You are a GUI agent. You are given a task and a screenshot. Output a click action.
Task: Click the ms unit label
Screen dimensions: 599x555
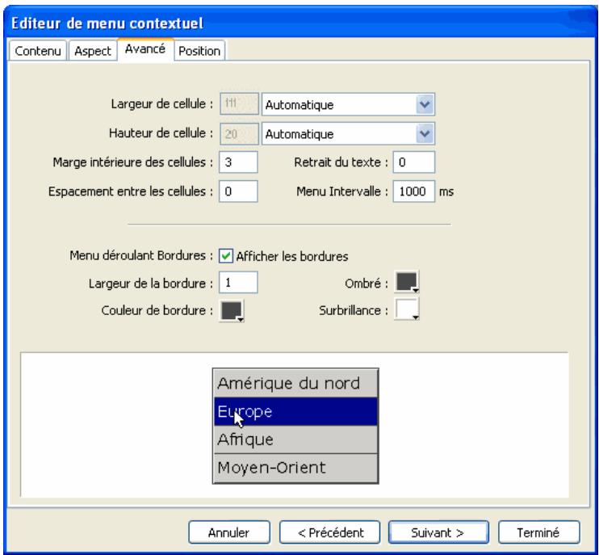pyautogui.click(x=446, y=191)
